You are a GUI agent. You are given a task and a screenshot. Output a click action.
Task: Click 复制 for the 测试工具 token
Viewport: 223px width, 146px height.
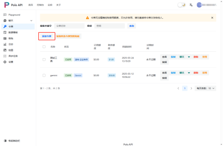pos(173,57)
